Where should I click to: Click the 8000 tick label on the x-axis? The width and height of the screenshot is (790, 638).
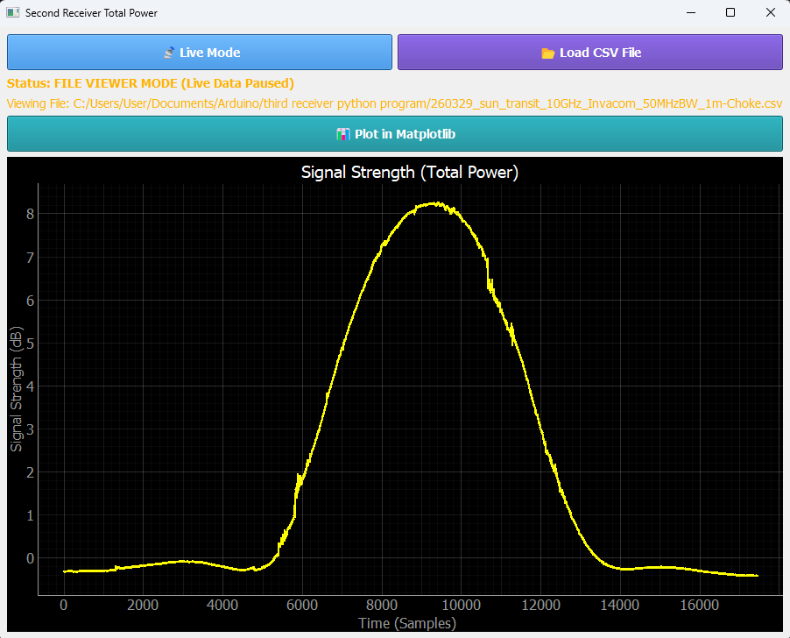[x=381, y=605]
